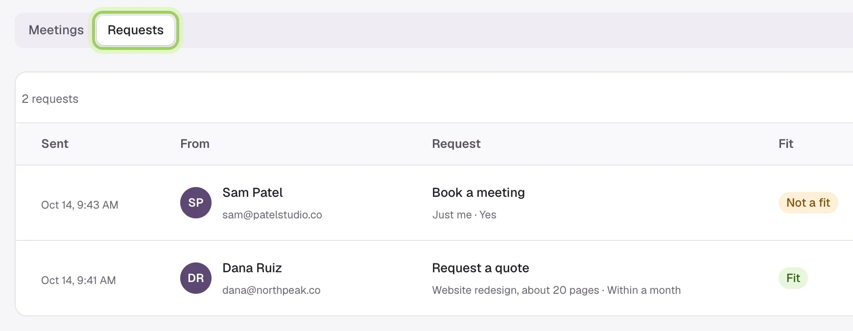
Task: Click the email sam@patelstudio.co
Action: point(272,215)
